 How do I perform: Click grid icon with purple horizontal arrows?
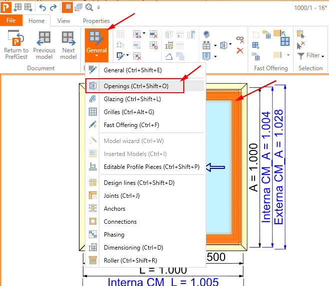tap(137, 34)
